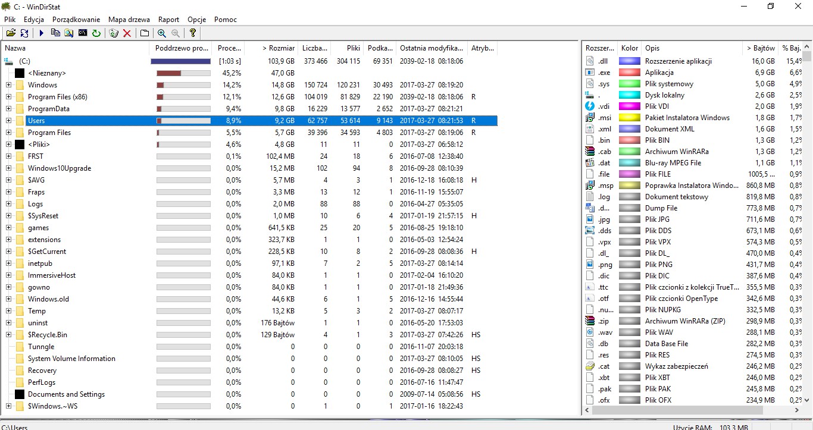The width and height of the screenshot is (813, 430).
Task: Click the .dat Blu-ray MPEG file icon
Action: [590, 162]
